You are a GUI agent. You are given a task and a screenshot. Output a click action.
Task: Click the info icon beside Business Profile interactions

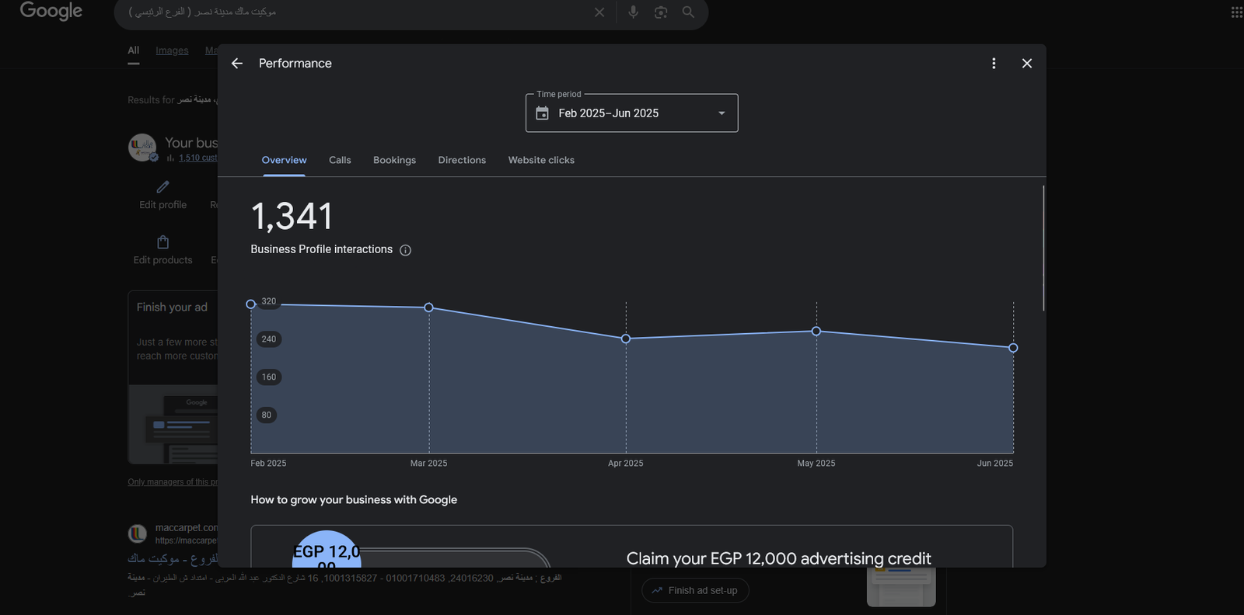tap(405, 250)
